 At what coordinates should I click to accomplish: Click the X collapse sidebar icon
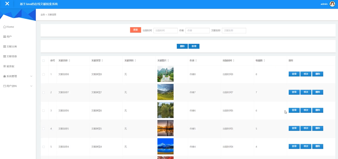tap(7, 4)
